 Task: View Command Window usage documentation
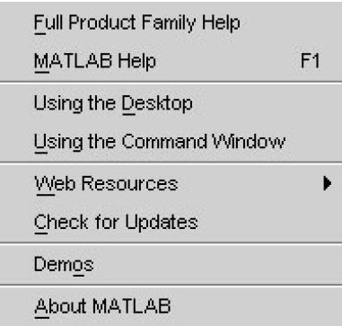(171, 142)
